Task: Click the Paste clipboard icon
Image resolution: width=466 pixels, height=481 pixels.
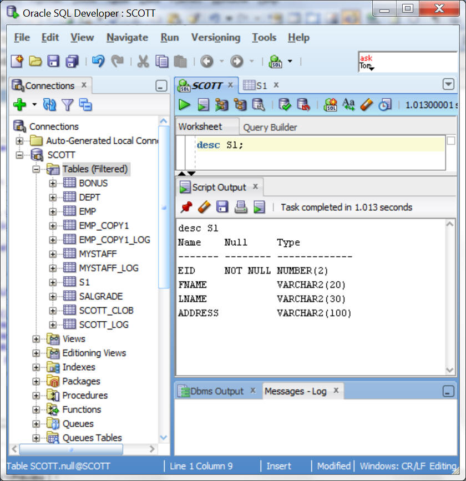Action: (x=180, y=62)
